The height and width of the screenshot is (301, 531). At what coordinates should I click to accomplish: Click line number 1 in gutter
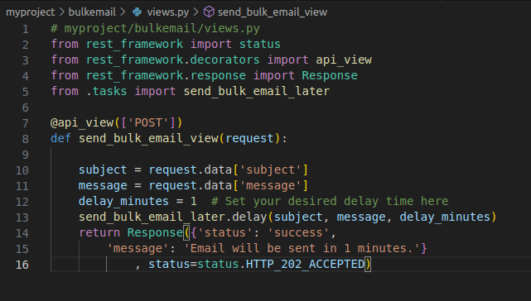tap(26, 29)
